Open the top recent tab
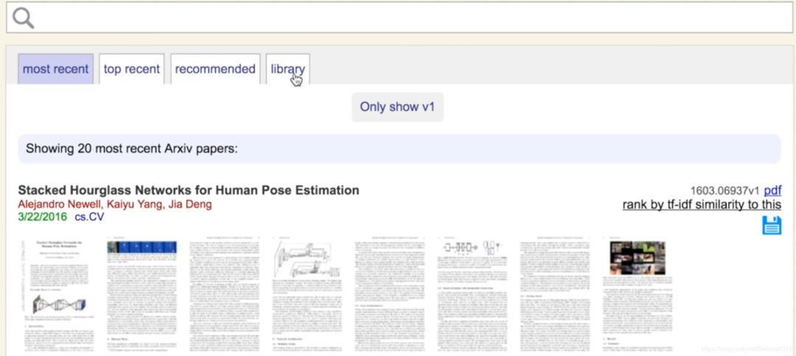Viewport: 796px width, 356px height. click(131, 69)
